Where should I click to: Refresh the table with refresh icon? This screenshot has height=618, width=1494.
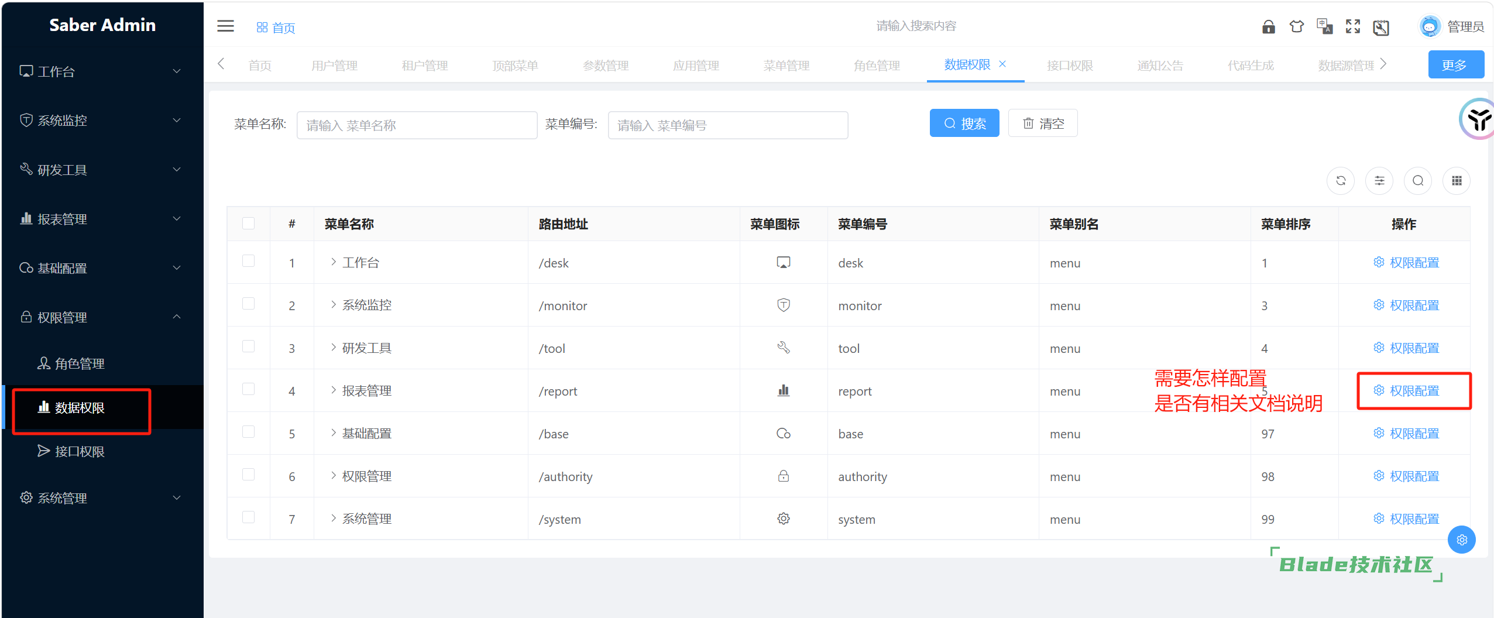(1340, 181)
